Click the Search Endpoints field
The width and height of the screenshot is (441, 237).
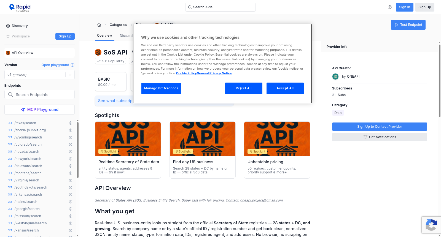tap(39, 94)
